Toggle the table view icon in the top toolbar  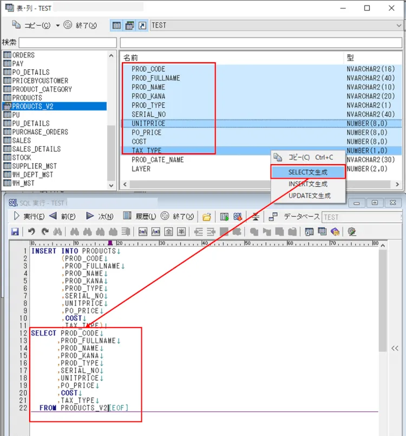click(116, 25)
